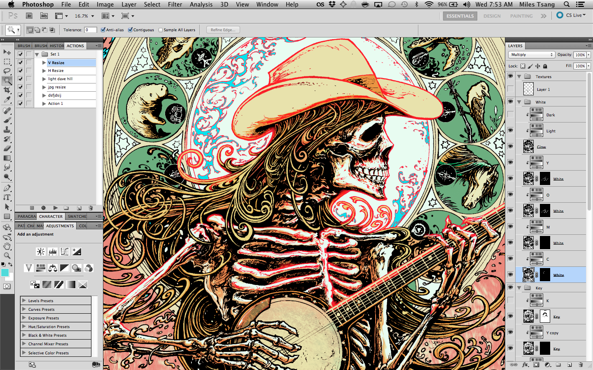Image resolution: width=593 pixels, height=370 pixels.
Task: Toggle Quick Mask mode icon
Action: (x=7, y=286)
